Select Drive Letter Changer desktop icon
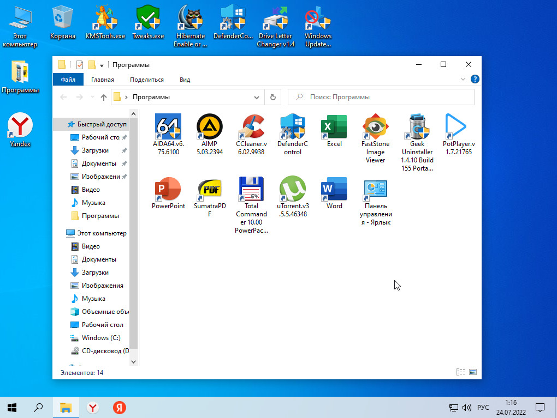Viewport: 557px width, 418px height. point(275,18)
